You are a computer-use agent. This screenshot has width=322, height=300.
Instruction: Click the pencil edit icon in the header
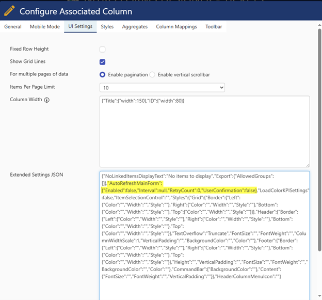[9, 11]
